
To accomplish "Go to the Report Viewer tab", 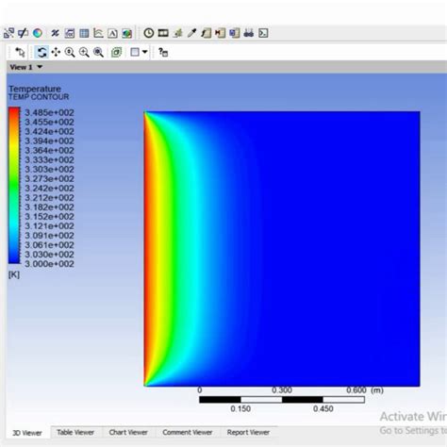I will [x=248, y=433].
